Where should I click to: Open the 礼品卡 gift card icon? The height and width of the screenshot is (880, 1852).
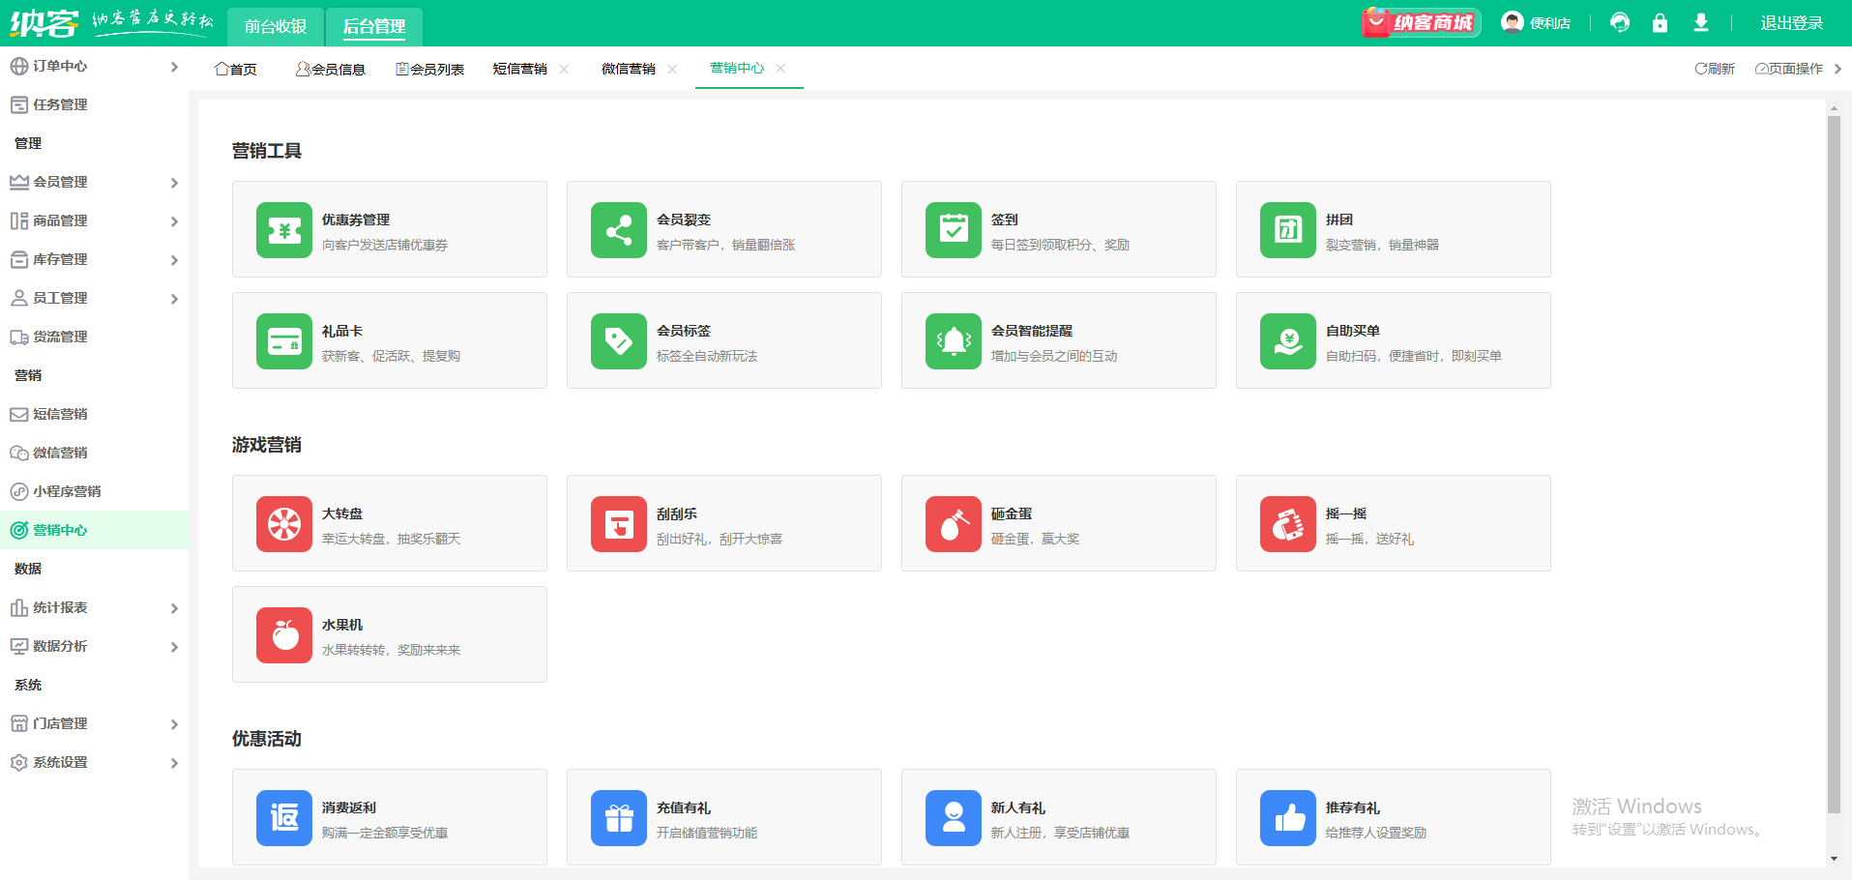click(284, 341)
